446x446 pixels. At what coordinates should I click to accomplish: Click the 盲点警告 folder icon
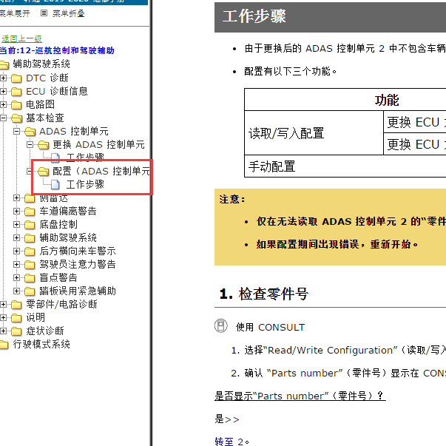(30, 277)
